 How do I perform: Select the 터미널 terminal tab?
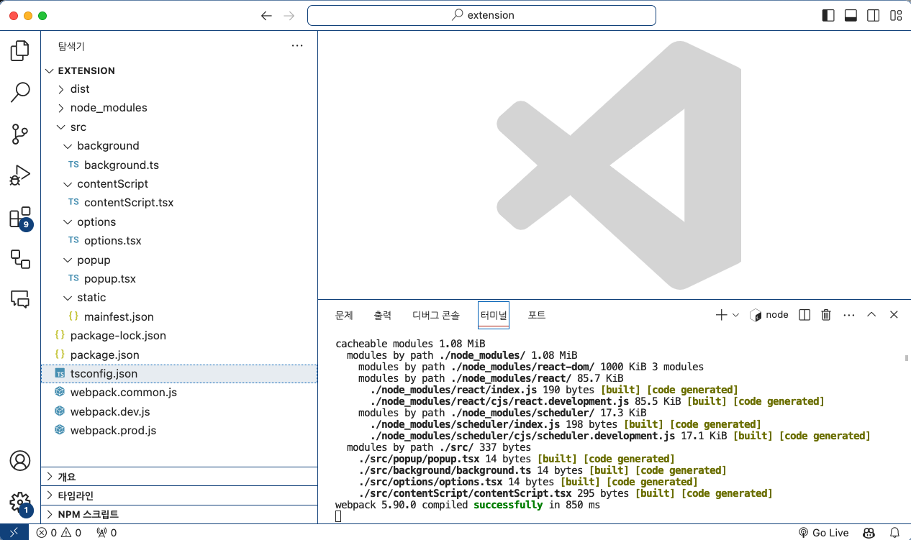(x=494, y=315)
